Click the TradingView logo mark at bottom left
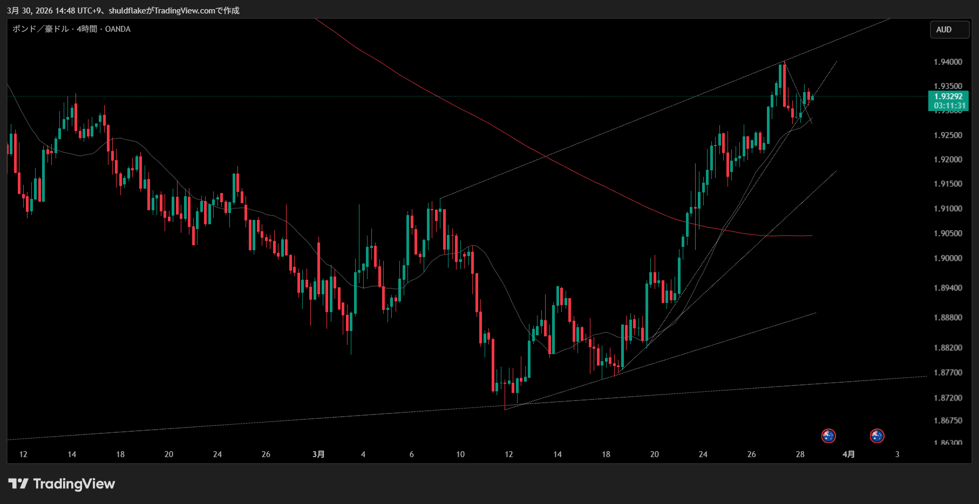The width and height of the screenshot is (979, 504). (x=18, y=484)
